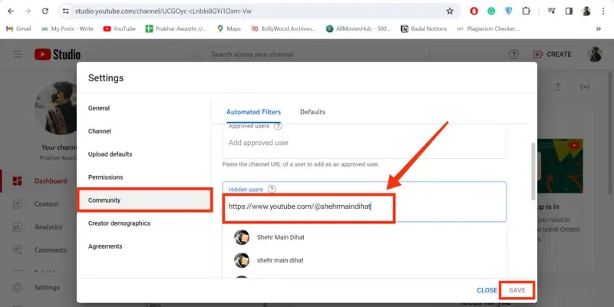Open the Studio help question mark icon

(x=513, y=54)
